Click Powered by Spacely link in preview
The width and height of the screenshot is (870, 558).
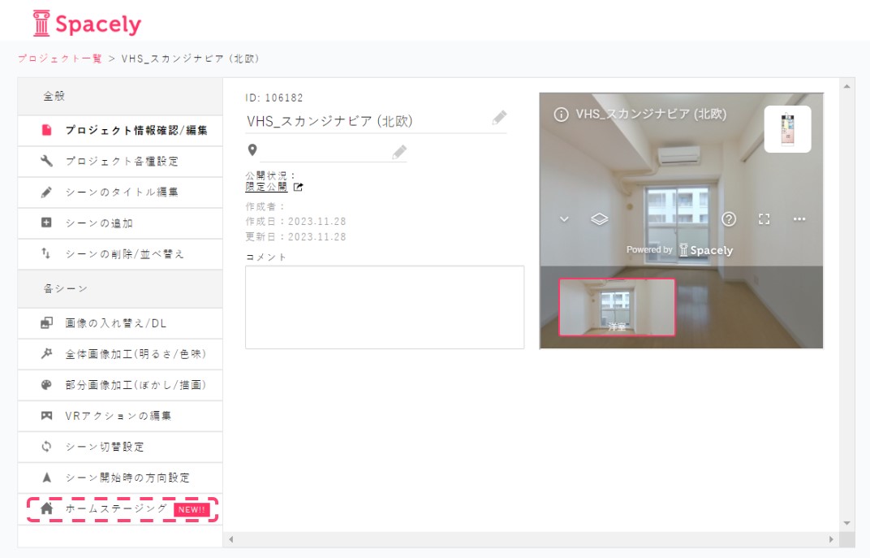[x=680, y=250]
